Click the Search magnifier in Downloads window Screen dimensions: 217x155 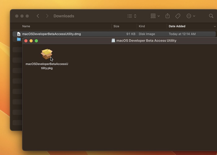pyautogui.click(x=211, y=16)
